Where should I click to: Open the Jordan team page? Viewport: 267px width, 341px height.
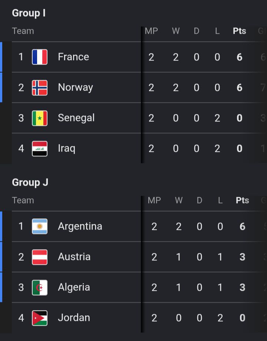tap(74, 318)
